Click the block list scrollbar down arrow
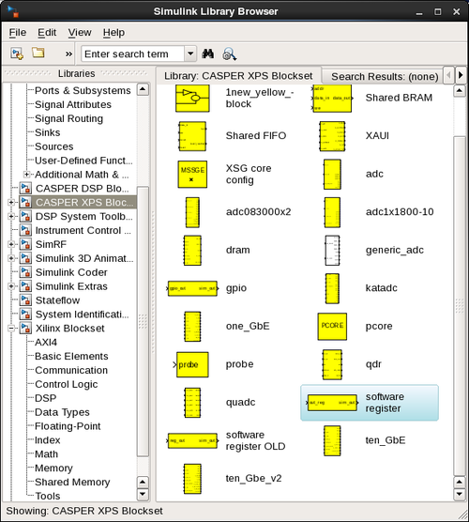Viewport: 469px width, 522px height. coord(460,495)
